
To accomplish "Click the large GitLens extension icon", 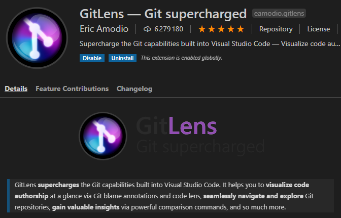I will click(x=37, y=38).
